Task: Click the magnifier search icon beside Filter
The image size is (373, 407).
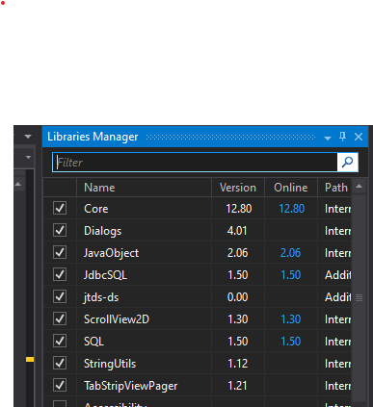Action: pos(348,163)
